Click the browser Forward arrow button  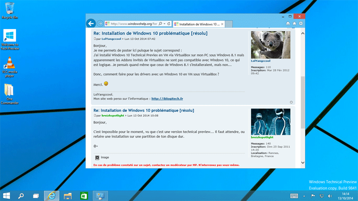click(x=100, y=23)
